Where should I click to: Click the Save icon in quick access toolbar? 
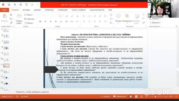pos(9,4)
